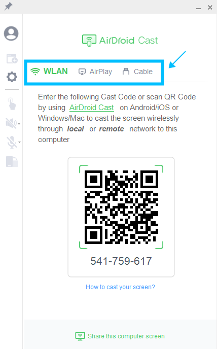Switch to the Cable tab
Screen dimensions: 217x349
tap(137, 72)
